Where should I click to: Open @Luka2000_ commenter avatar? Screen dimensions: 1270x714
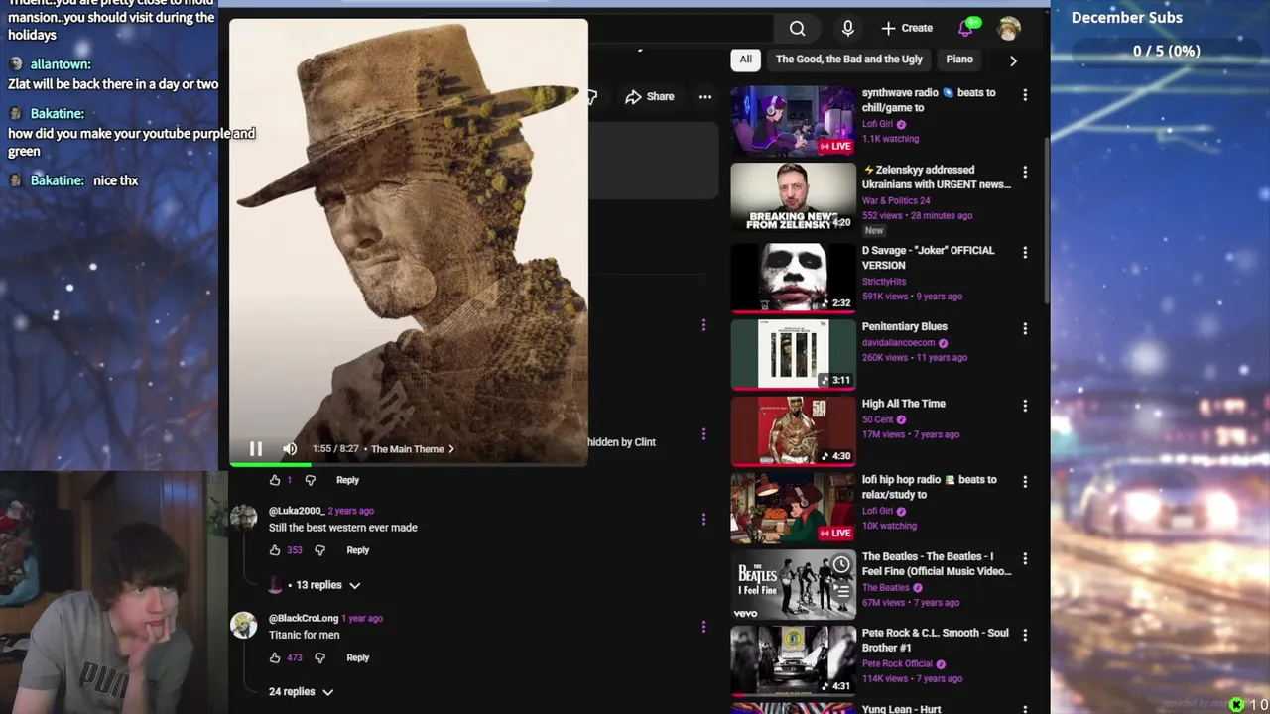(x=243, y=518)
